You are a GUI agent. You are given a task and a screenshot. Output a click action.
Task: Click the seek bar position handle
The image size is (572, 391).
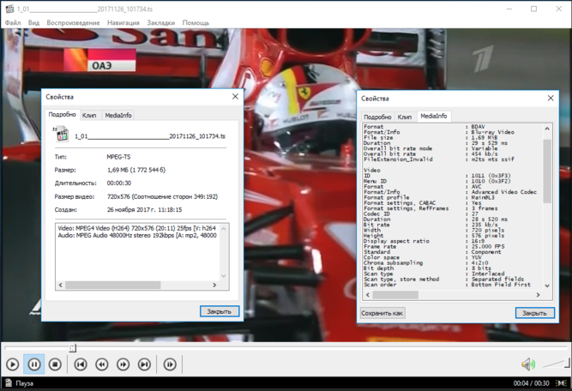pos(73,348)
